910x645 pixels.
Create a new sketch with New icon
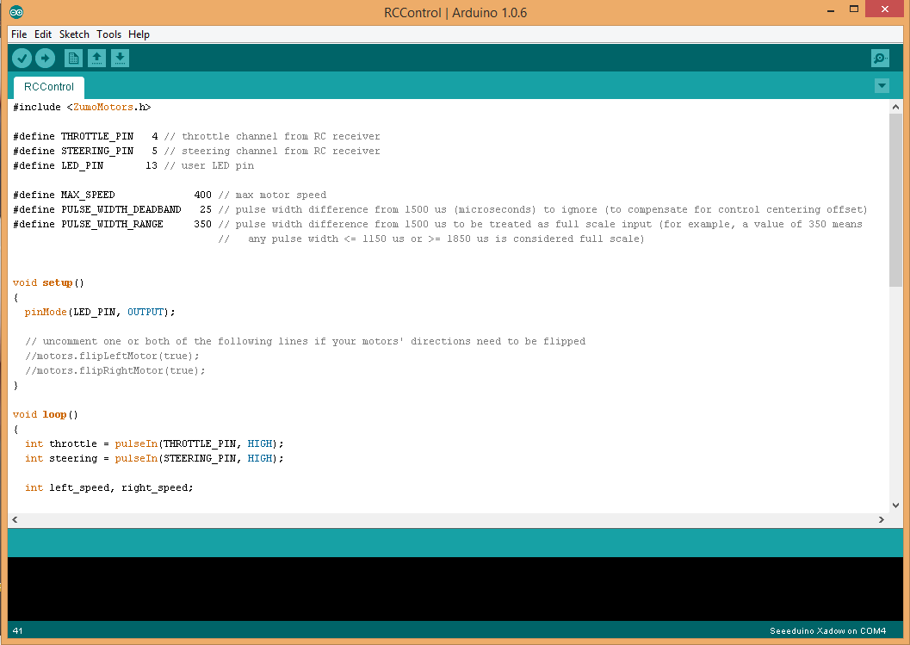73,58
